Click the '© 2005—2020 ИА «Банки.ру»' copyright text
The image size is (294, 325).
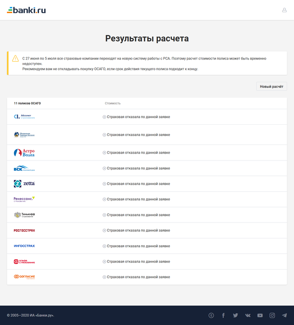point(31,315)
